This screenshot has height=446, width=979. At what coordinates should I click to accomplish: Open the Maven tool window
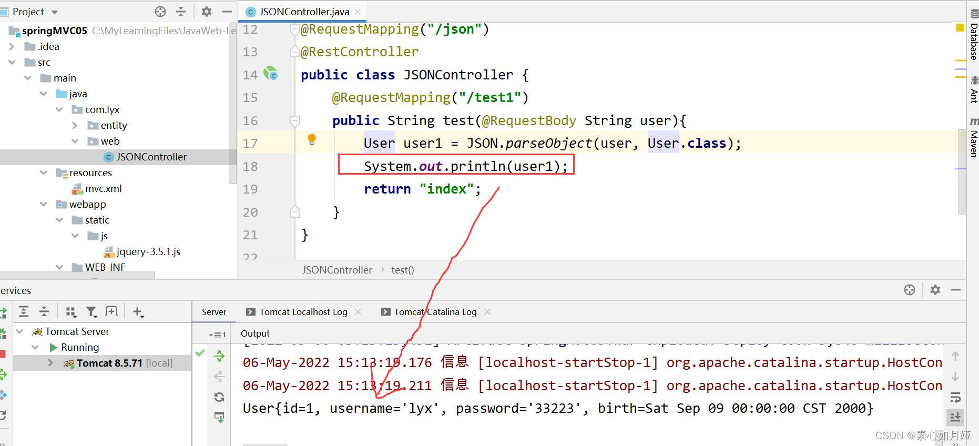click(x=973, y=138)
